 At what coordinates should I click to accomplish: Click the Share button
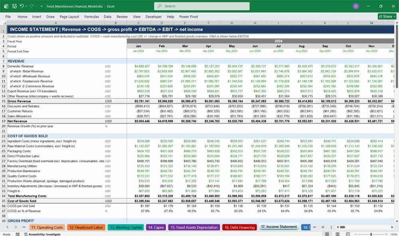387,16
